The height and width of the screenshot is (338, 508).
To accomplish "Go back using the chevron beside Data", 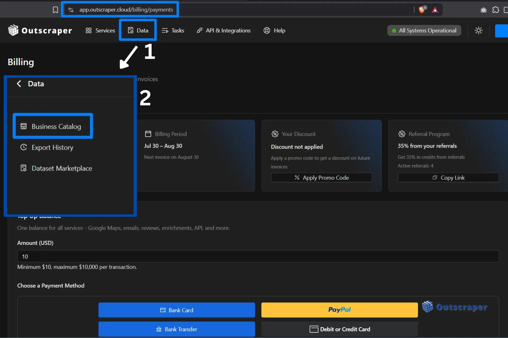I will pos(19,84).
